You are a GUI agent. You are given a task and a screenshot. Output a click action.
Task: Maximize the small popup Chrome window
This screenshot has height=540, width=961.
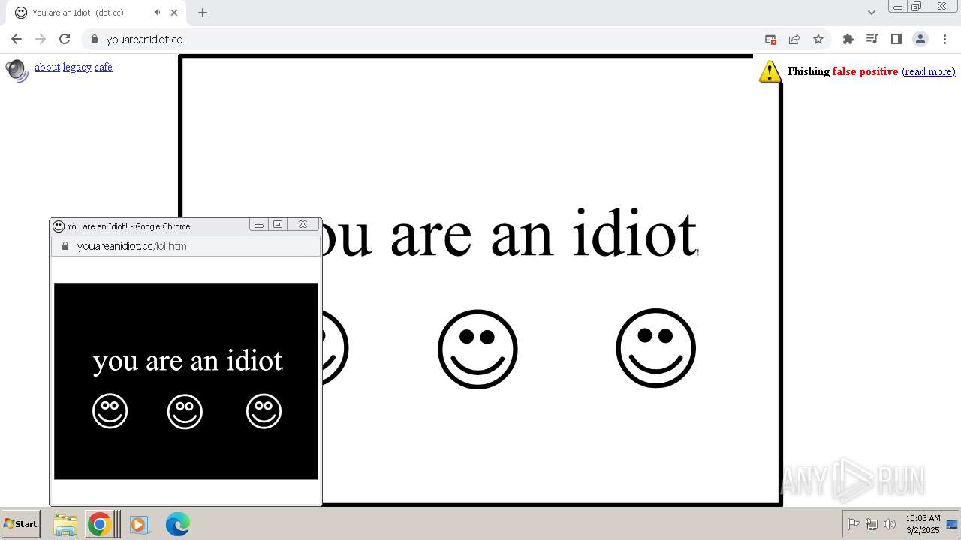[278, 225]
